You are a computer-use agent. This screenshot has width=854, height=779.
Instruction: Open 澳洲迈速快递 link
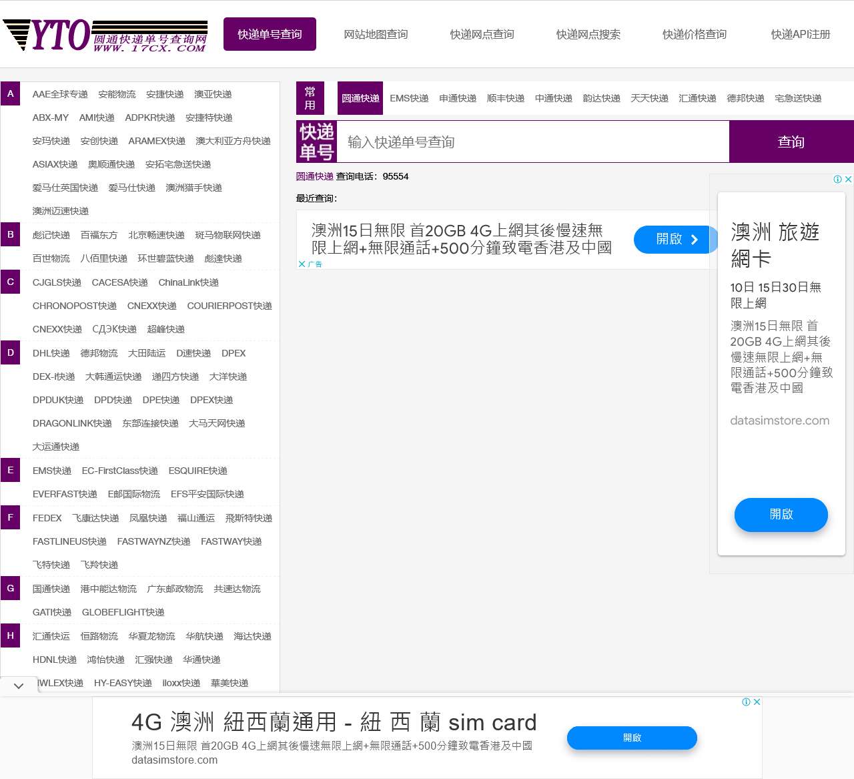(61, 211)
